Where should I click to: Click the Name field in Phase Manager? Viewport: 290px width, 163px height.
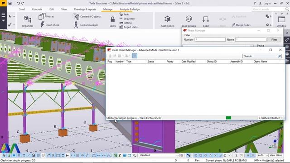(251, 39)
